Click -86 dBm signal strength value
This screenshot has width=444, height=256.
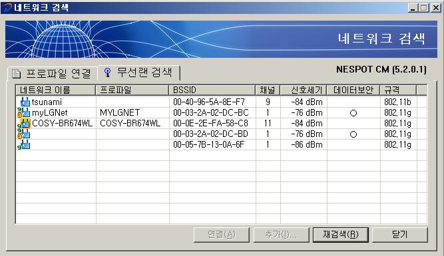point(307,144)
